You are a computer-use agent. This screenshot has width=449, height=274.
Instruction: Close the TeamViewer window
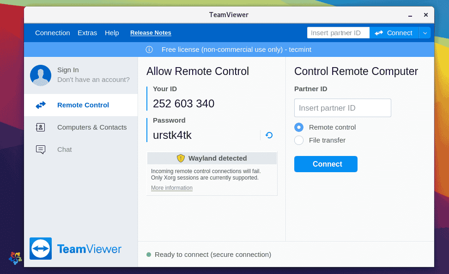426,15
